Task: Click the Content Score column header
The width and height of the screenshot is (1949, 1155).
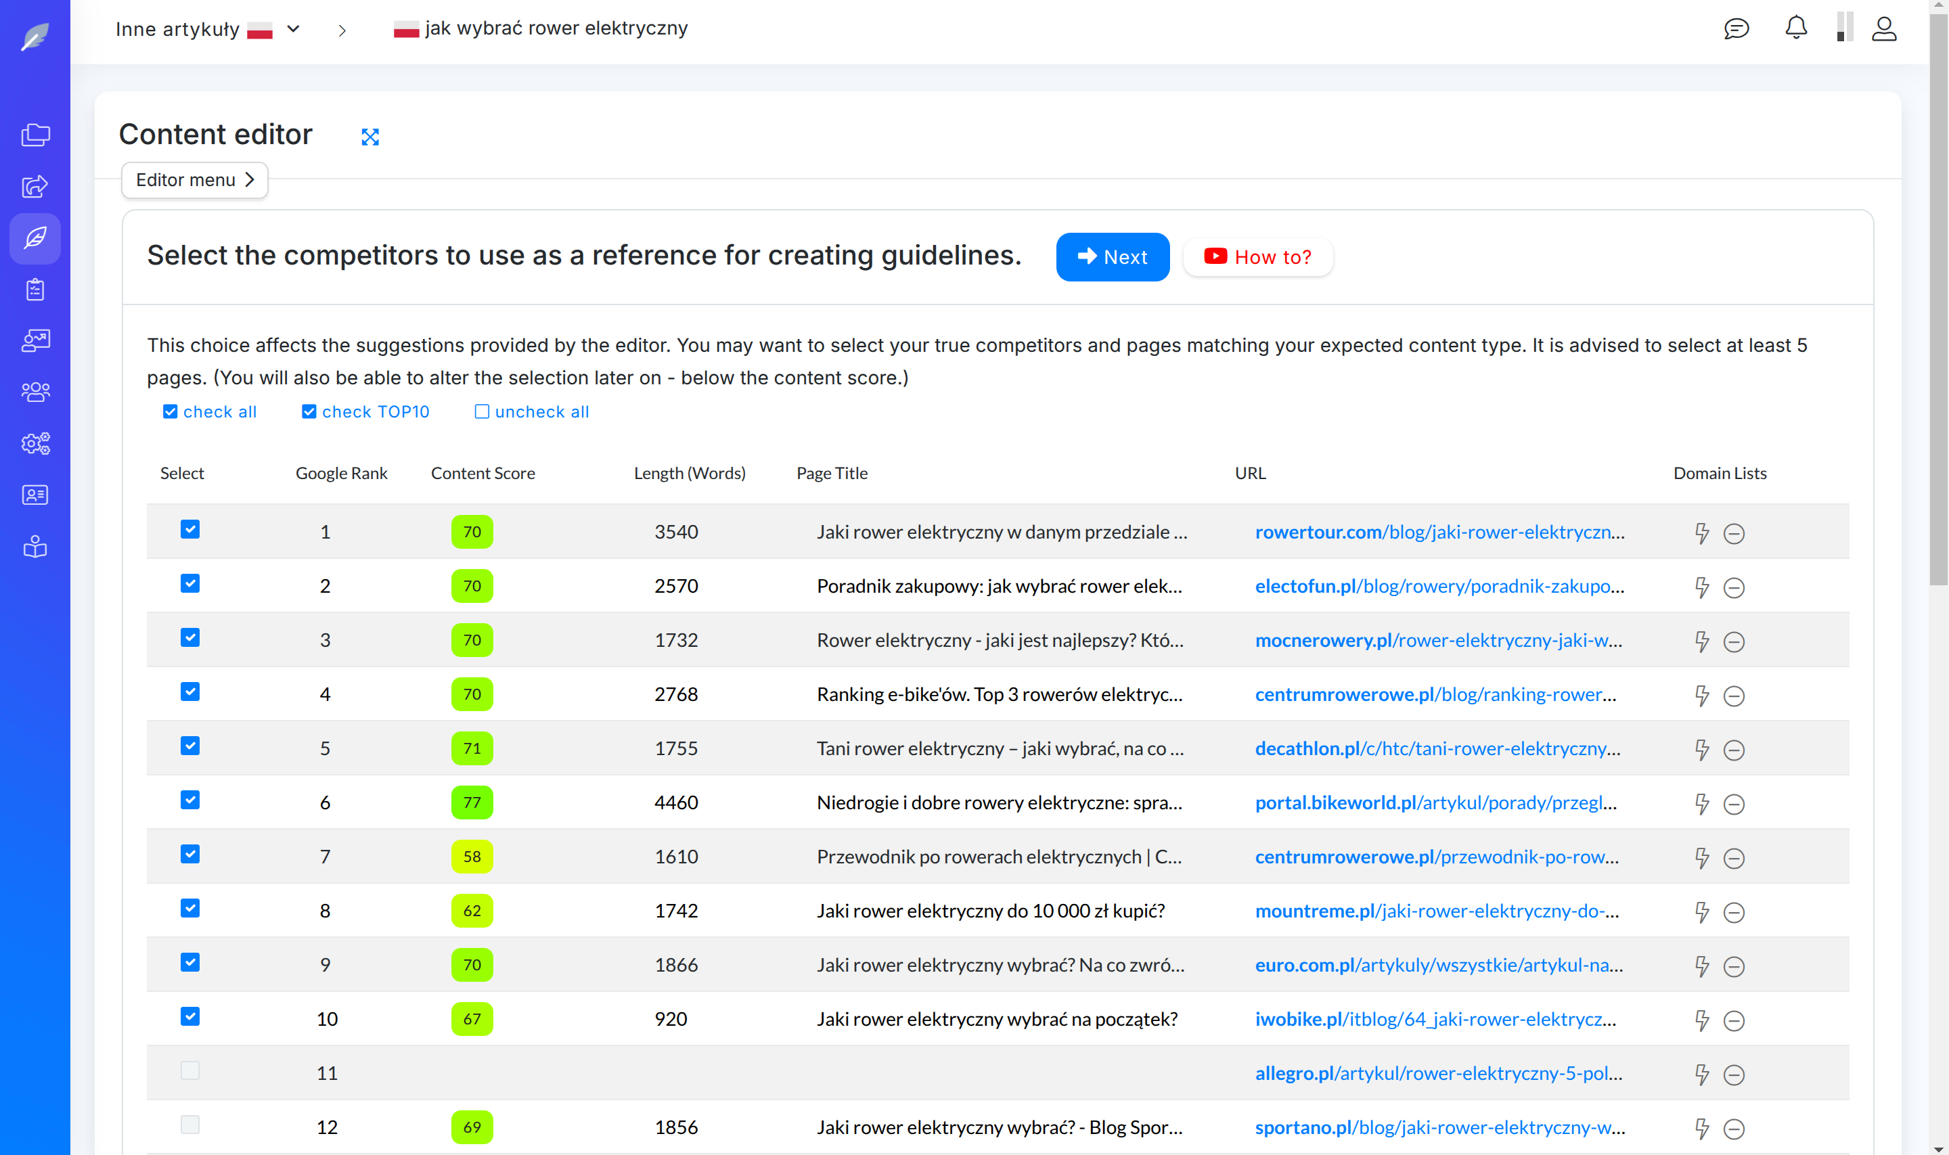Action: [x=483, y=473]
